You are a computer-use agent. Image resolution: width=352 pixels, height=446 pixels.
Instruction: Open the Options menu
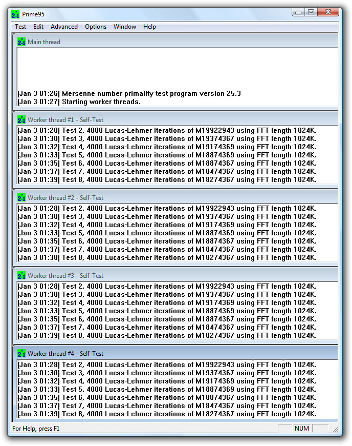tap(96, 27)
